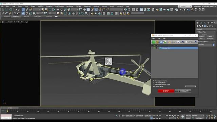
Task: Toggle visibility icon of Helicopter row
Action: pos(152,48)
